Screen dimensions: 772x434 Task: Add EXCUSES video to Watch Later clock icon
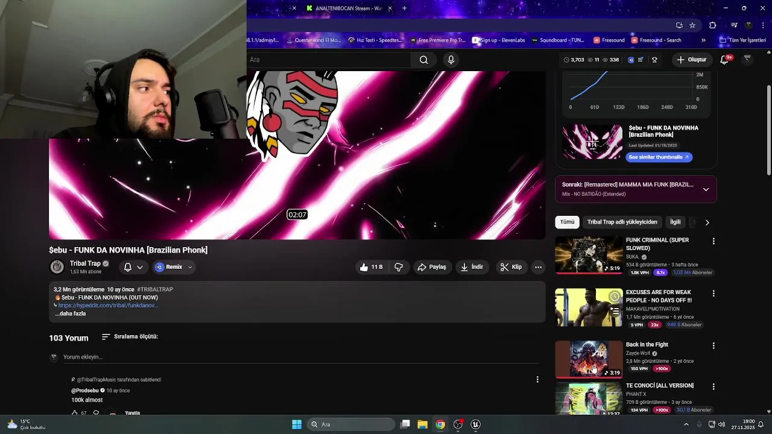614,297
